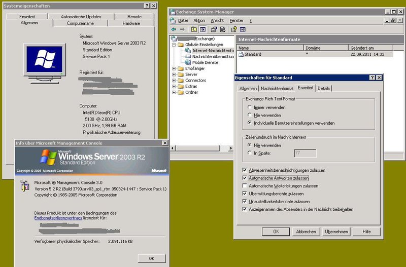Open Automatische Updates tab in Systemeigenschaften
This screenshot has height=267, width=406.
tap(81, 17)
